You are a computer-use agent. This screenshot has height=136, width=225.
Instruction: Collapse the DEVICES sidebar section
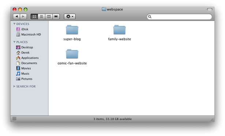14,24
